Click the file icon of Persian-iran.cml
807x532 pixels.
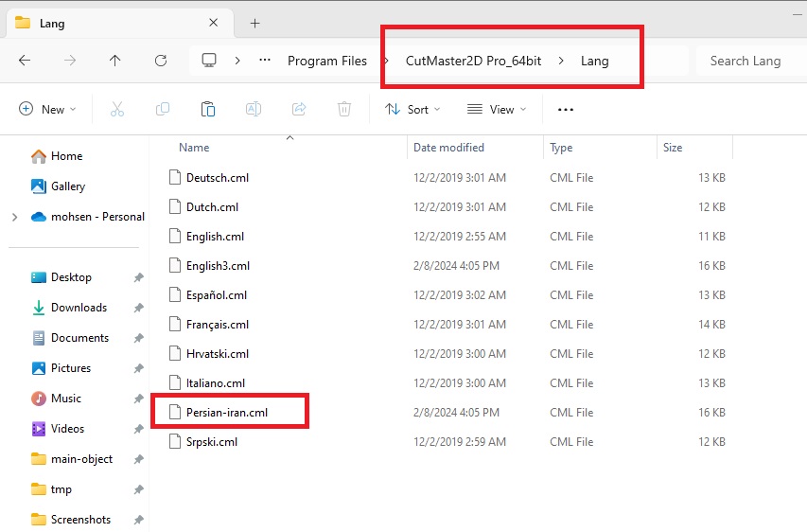tap(175, 413)
